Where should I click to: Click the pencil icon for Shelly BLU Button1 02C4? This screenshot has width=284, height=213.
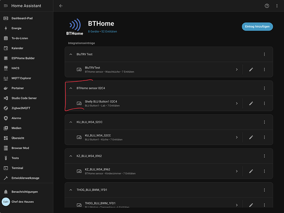click(x=251, y=104)
